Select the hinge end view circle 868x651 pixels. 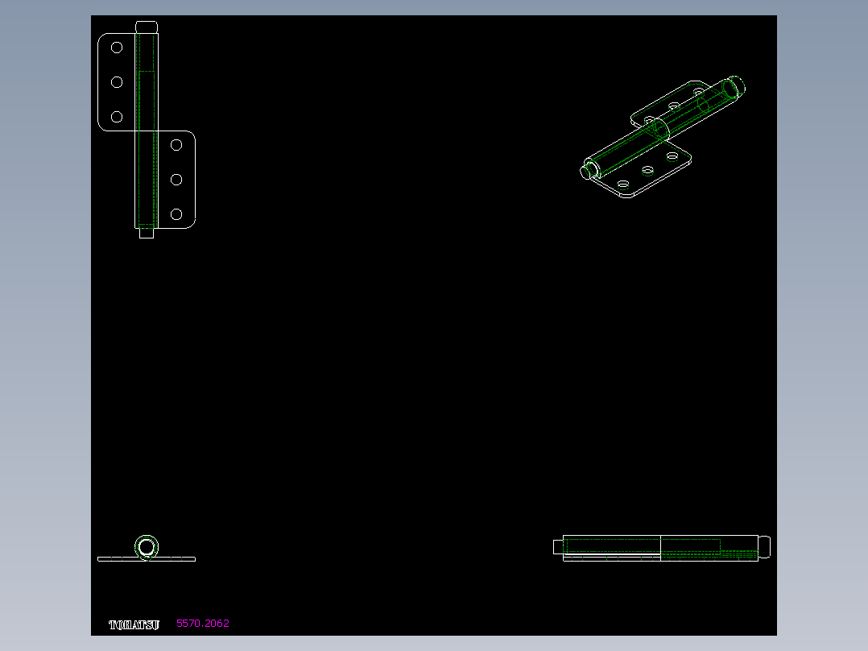(x=147, y=547)
